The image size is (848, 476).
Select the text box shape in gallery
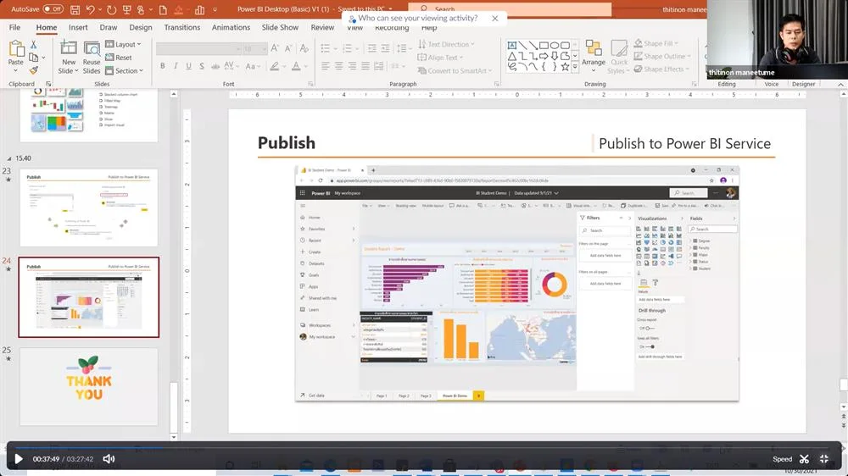coord(511,46)
